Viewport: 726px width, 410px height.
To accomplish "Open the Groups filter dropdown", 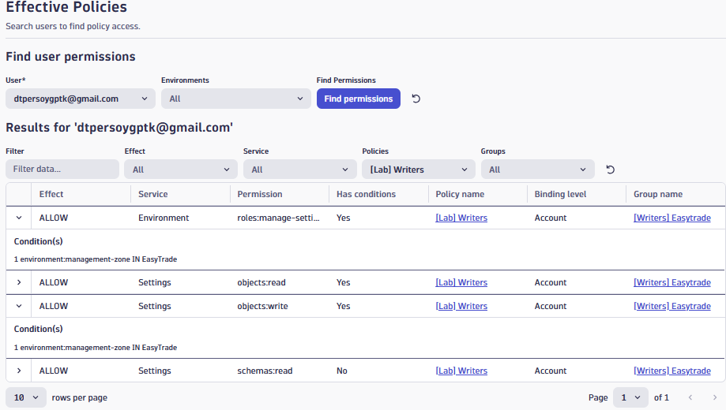I will (x=537, y=170).
